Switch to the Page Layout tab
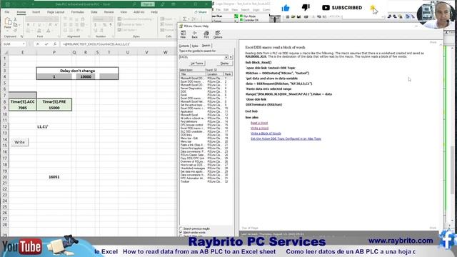This screenshot has width=457, height=257. pyautogui.click(x=56, y=12)
